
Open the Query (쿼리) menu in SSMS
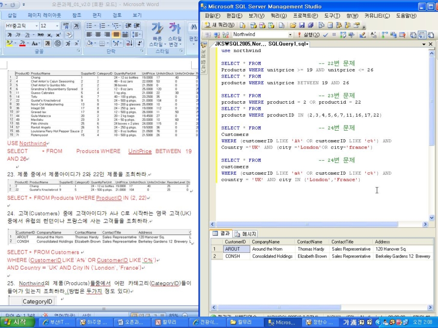[x=279, y=16]
